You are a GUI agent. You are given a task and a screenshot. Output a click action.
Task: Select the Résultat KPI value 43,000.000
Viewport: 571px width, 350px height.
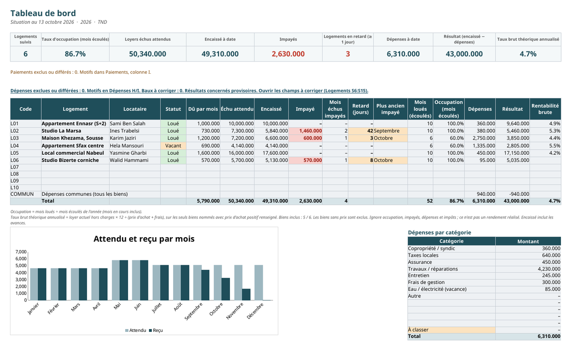point(464,54)
